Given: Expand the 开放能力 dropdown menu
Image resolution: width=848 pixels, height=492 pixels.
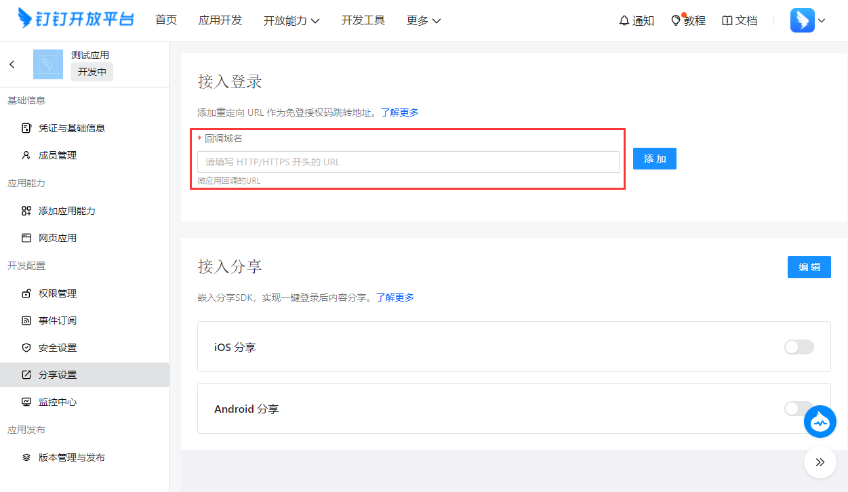Looking at the screenshot, I should pos(291,21).
